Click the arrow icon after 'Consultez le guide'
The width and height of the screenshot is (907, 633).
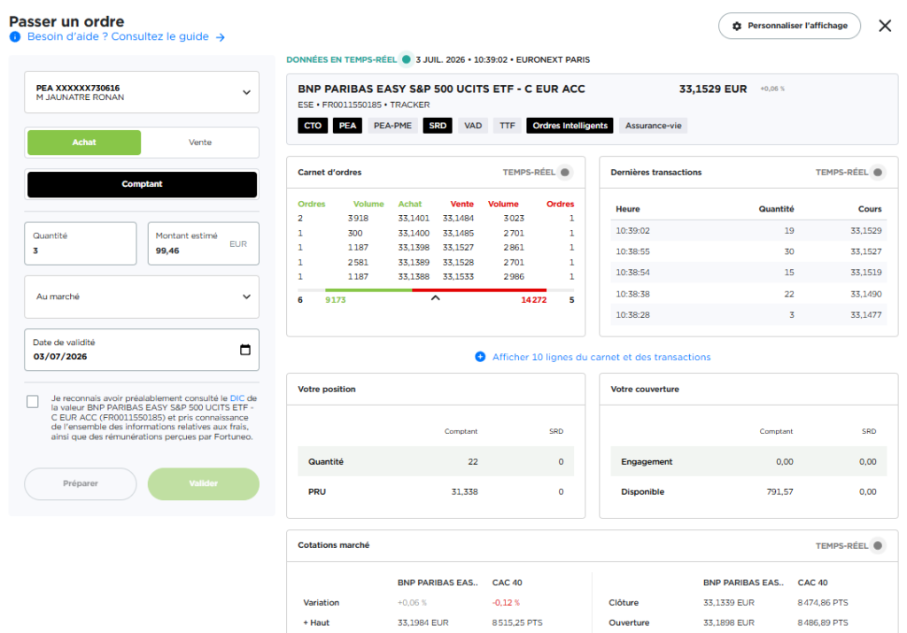pos(221,37)
